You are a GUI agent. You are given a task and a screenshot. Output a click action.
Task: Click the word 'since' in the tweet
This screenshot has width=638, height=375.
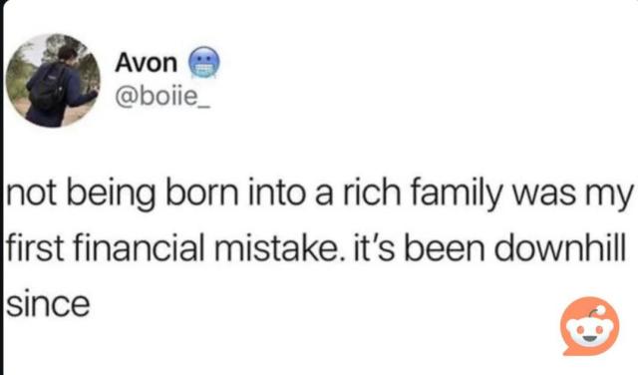coord(48,304)
